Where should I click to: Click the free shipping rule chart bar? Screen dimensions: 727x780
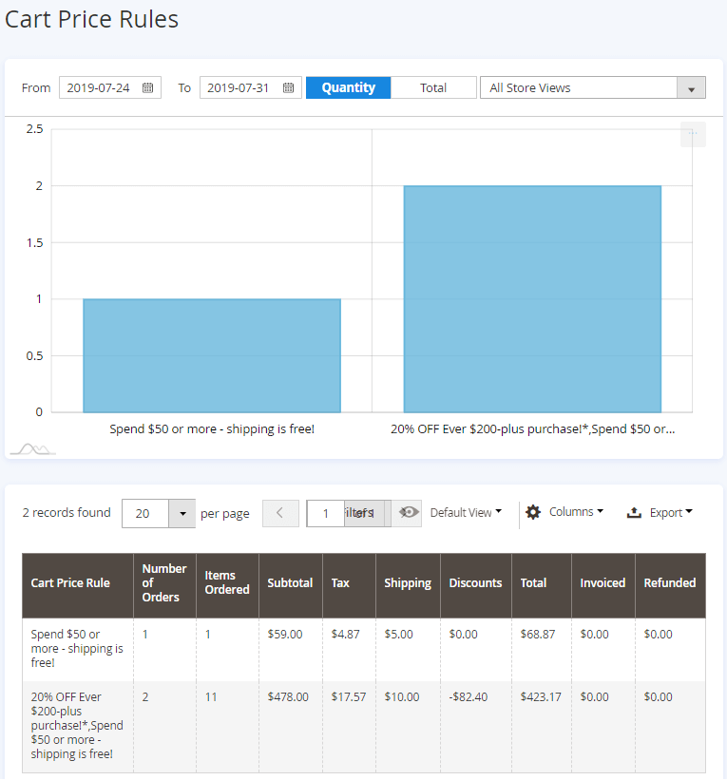click(x=212, y=355)
